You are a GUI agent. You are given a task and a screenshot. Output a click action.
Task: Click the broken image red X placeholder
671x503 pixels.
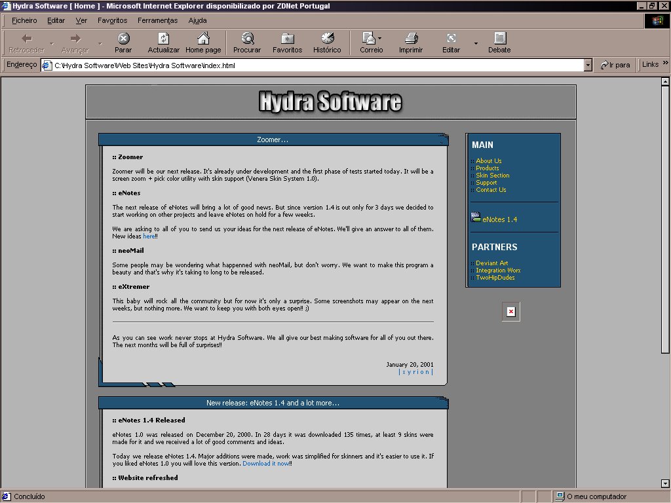[510, 312]
